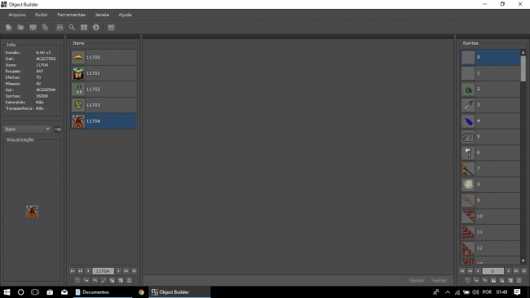Go to previous sprite in Sprites pager
530x298 pixels.
(x=478, y=271)
